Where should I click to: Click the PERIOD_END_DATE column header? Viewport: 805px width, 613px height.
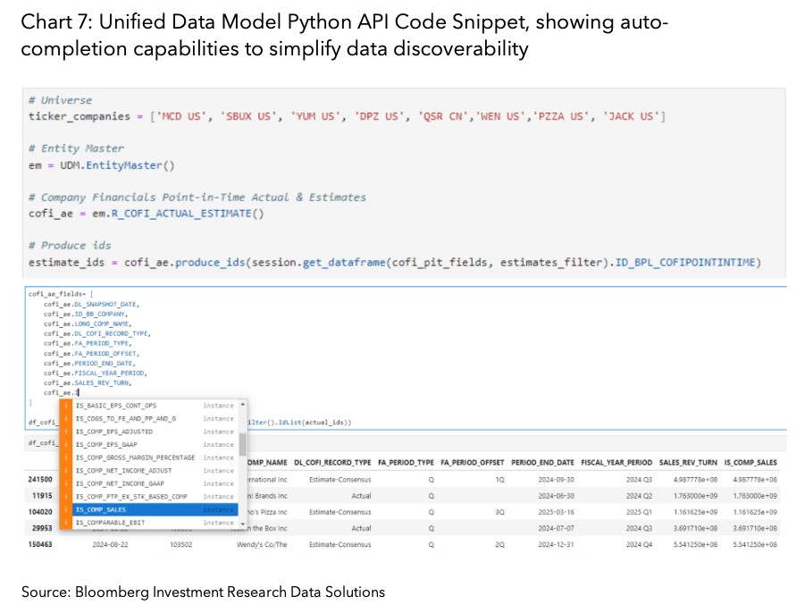[542, 463]
